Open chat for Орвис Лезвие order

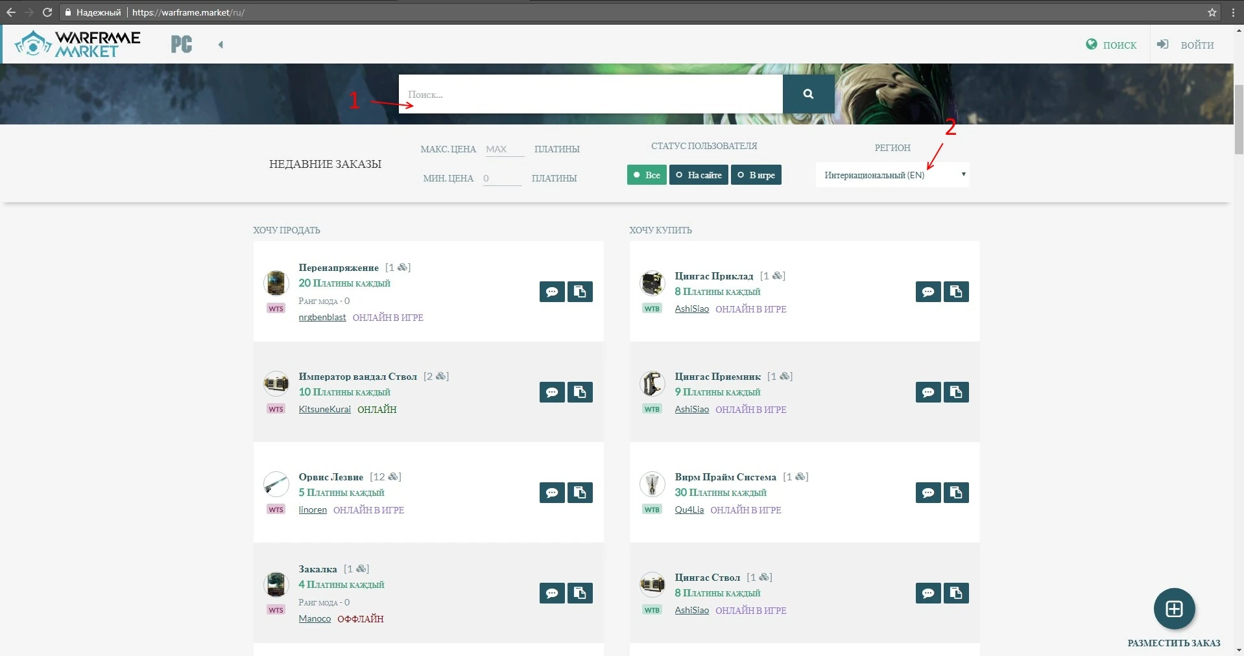tap(552, 493)
